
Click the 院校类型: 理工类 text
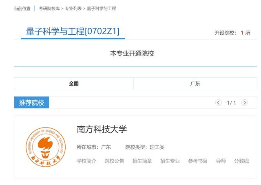click(x=145, y=147)
